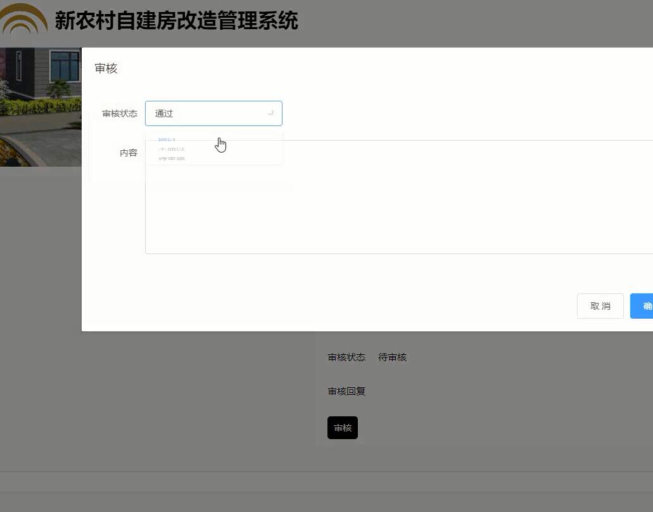Click the blue 确定 button

(643, 305)
